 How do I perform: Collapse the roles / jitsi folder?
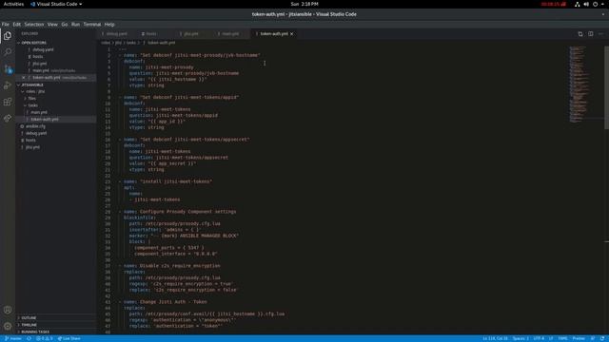click(x=56, y=91)
